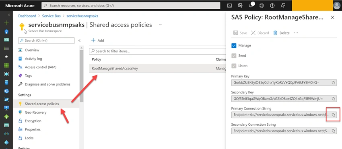Open Virtual networks icon in rail
Screen dimensions: 342x149
pyautogui.click(x=6, y=134)
